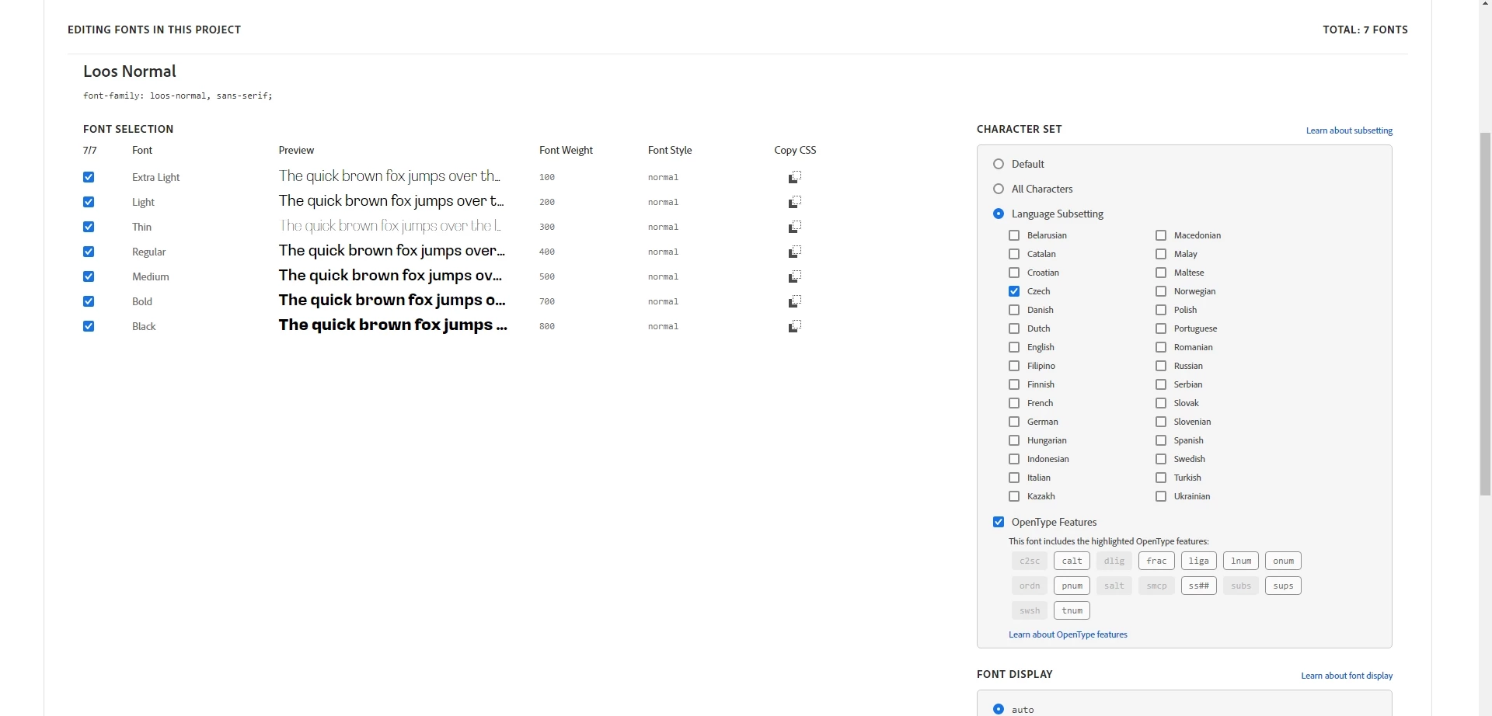Enable Belarusian language subsetting

(x=1014, y=235)
